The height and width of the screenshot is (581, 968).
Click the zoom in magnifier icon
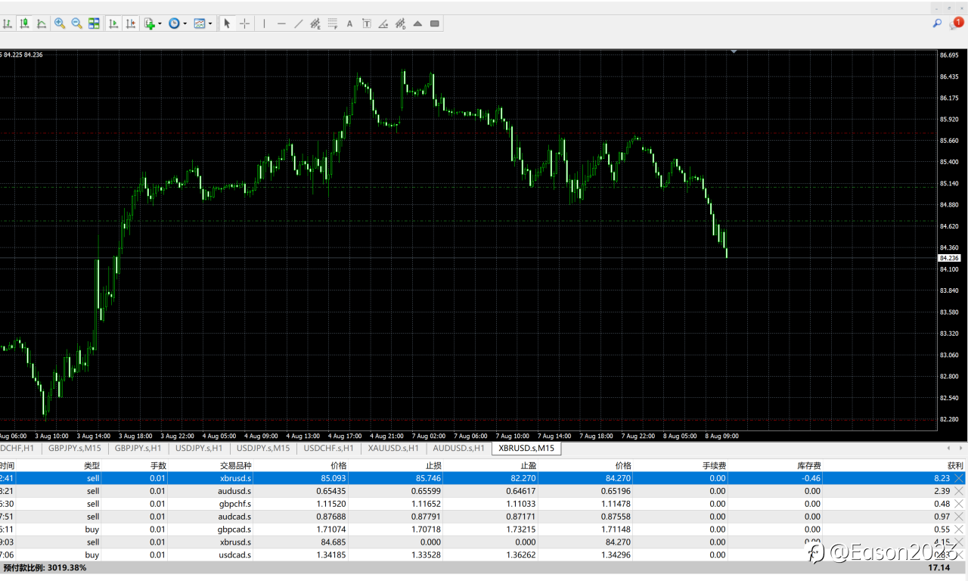59,23
